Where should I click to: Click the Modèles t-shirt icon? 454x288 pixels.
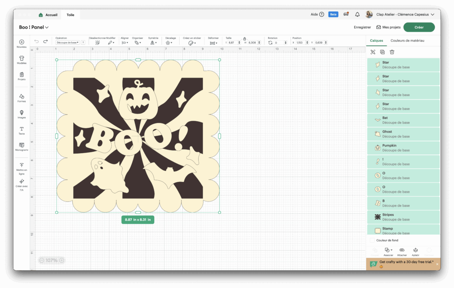point(21,58)
